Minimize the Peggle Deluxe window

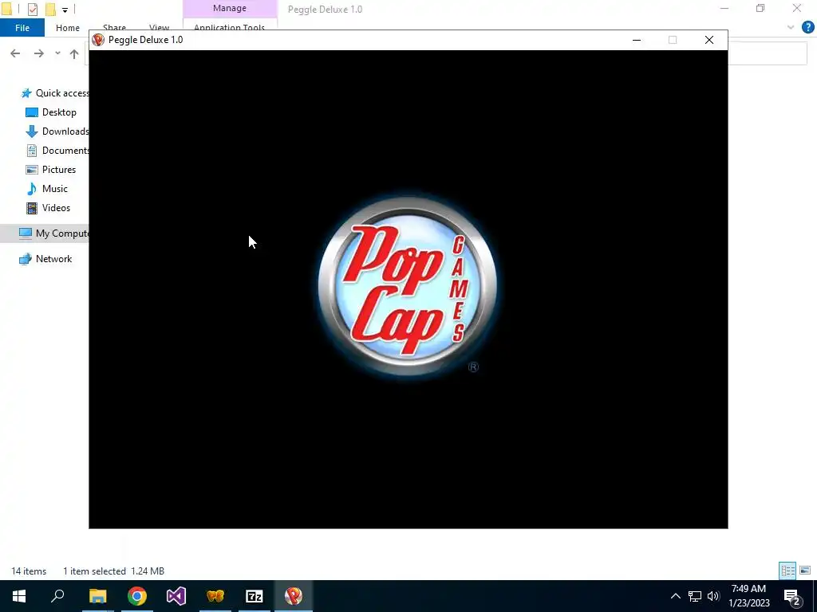point(636,40)
